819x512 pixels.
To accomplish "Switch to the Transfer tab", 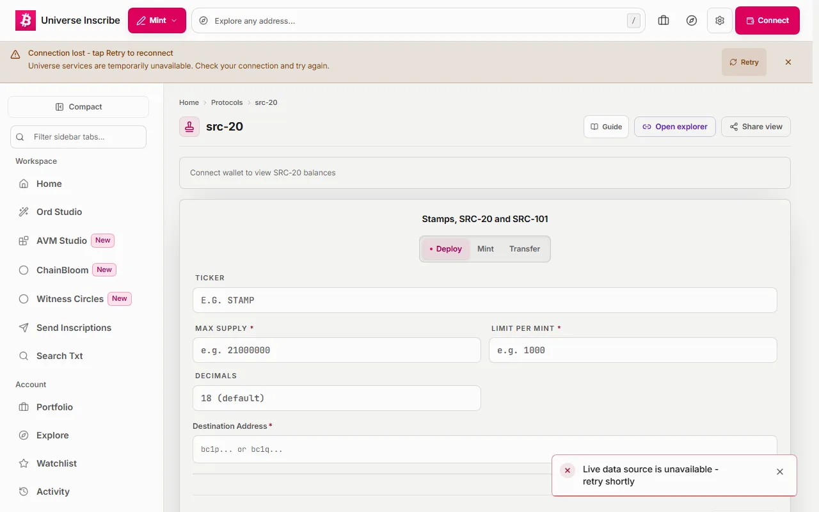I will tap(525, 249).
